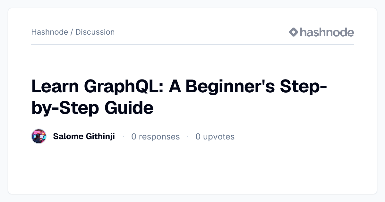Click the zero digit in responses

pos(134,137)
